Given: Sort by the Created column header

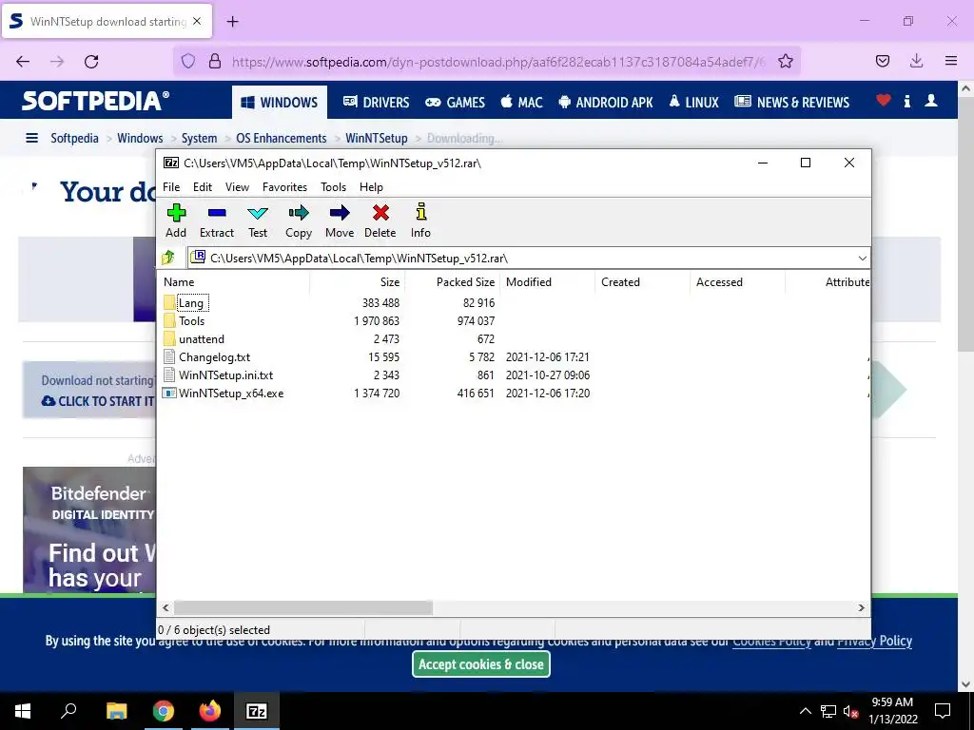Looking at the screenshot, I should pyautogui.click(x=642, y=281).
